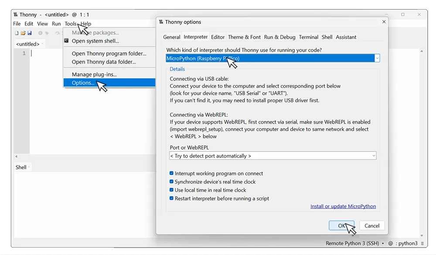The width and height of the screenshot is (436, 255).
Task: Switch to the Theme & Font tab
Action: [244, 37]
